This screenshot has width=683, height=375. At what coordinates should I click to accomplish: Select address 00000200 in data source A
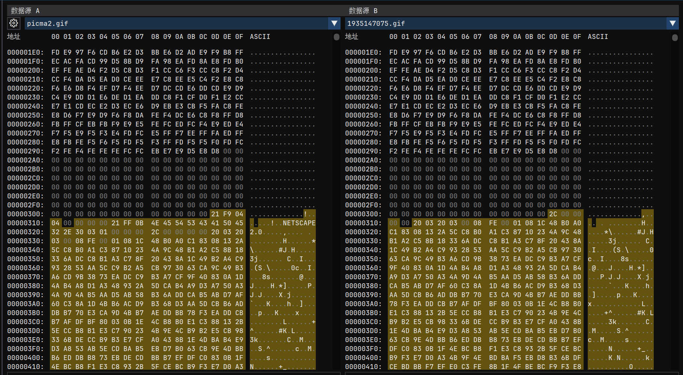pyautogui.click(x=26, y=70)
